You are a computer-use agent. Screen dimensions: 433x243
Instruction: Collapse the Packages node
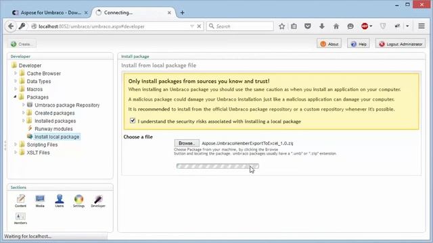point(16,97)
